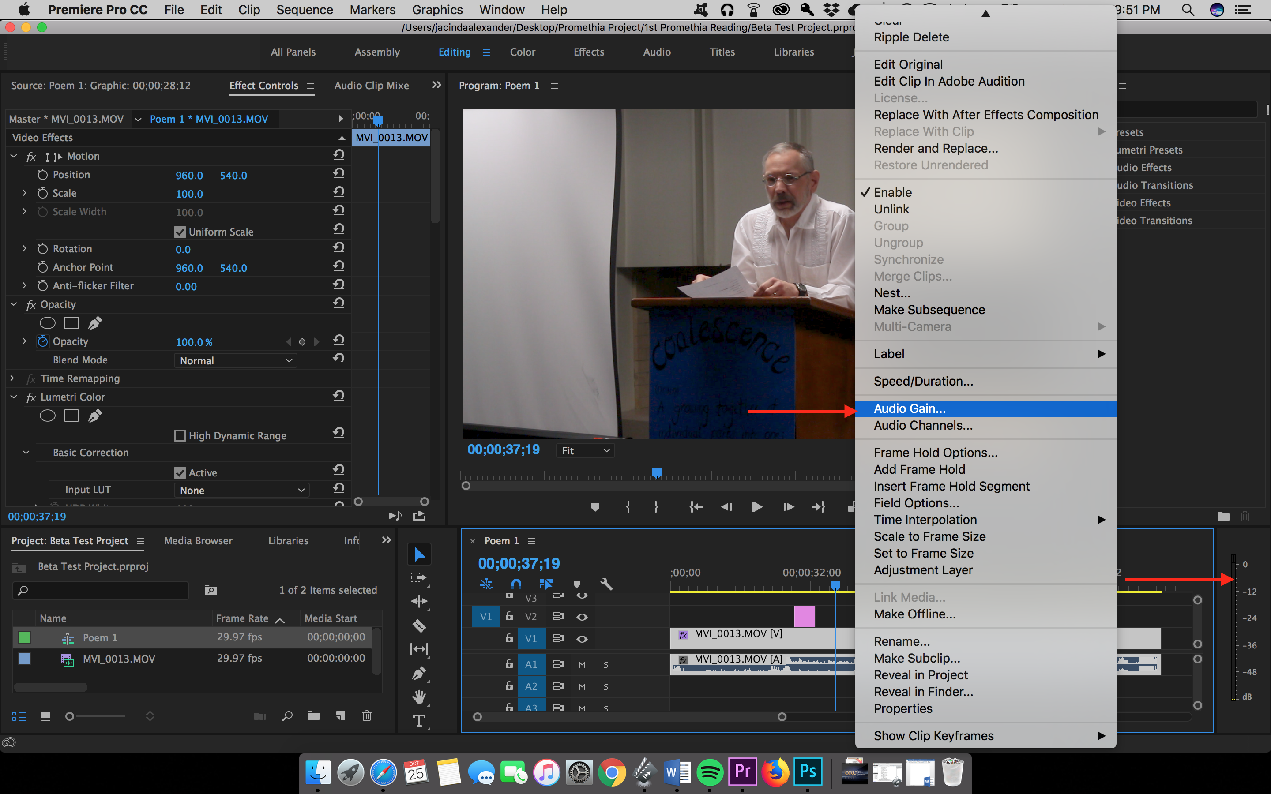This screenshot has height=794, width=1271.
Task: Toggle timeline Snap magnet icon
Action: point(516,584)
